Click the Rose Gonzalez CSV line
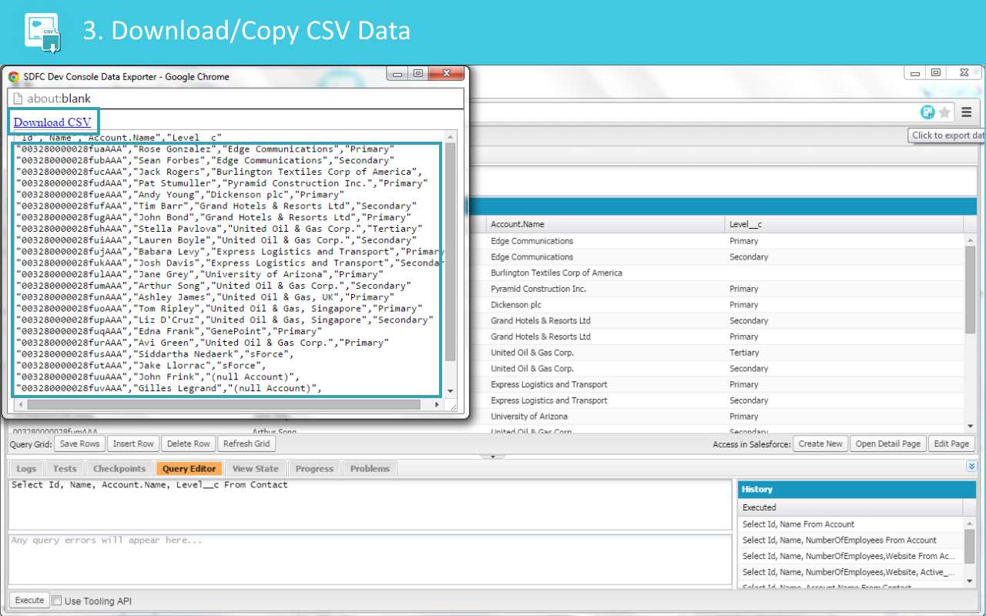 205,149
